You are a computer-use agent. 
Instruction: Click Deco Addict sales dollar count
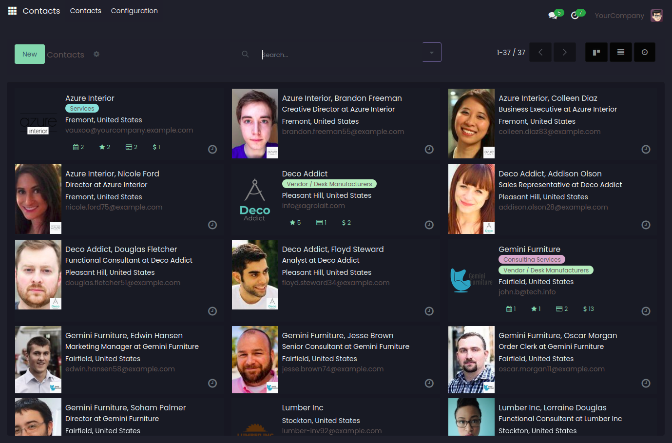click(x=346, y=223)
